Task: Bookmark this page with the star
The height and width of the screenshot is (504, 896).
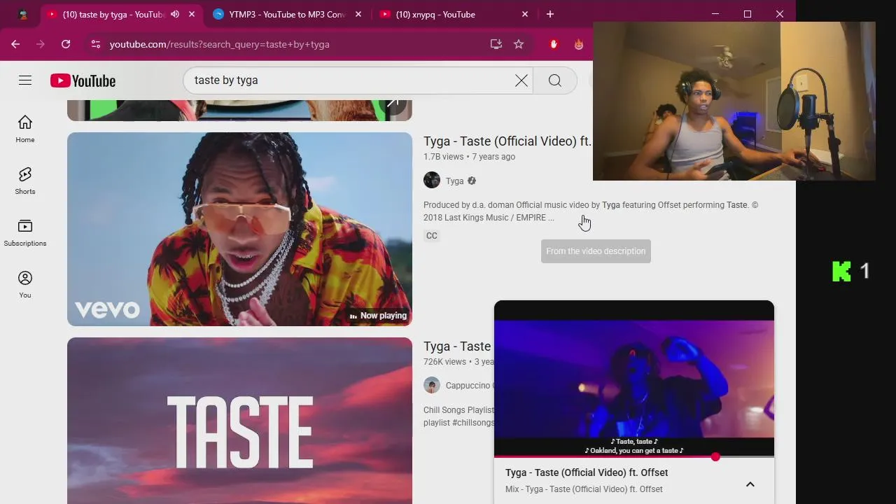Action: 519,44
